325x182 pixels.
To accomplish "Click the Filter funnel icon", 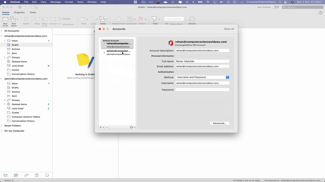I will coord(154,19).
